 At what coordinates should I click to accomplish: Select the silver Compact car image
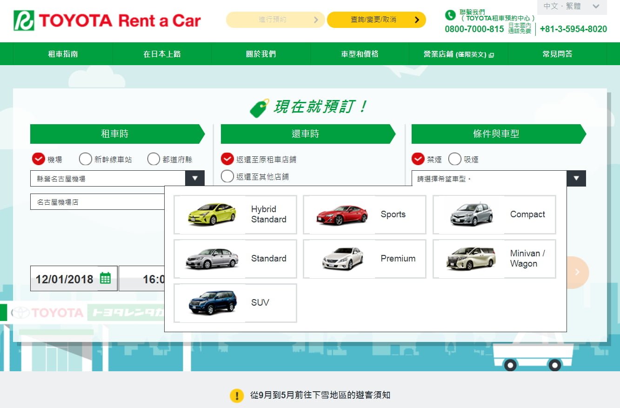[471, 214]
